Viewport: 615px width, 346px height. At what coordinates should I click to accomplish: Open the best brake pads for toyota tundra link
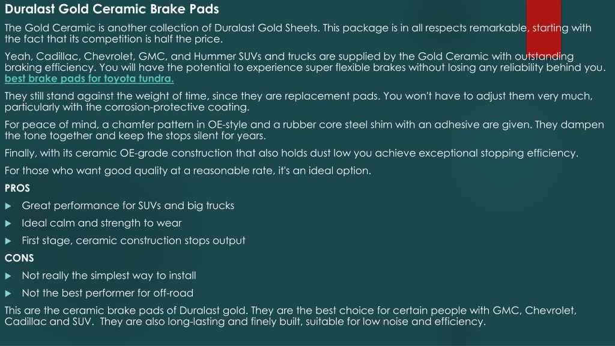tap(89, 79)
